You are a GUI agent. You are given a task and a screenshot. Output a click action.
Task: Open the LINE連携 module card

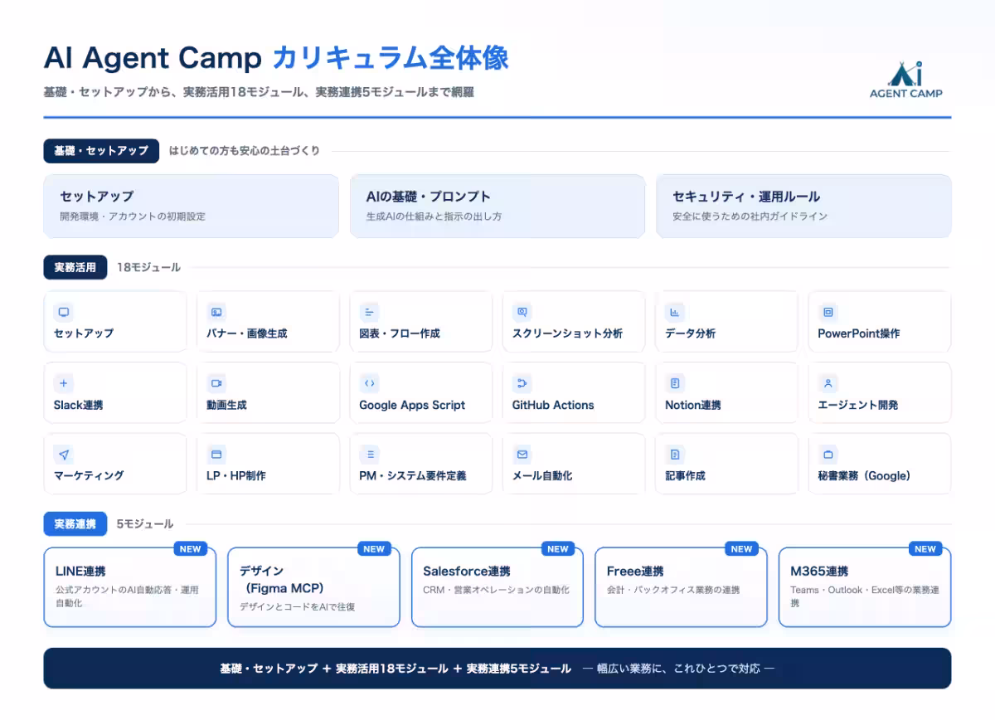[130, 586]
